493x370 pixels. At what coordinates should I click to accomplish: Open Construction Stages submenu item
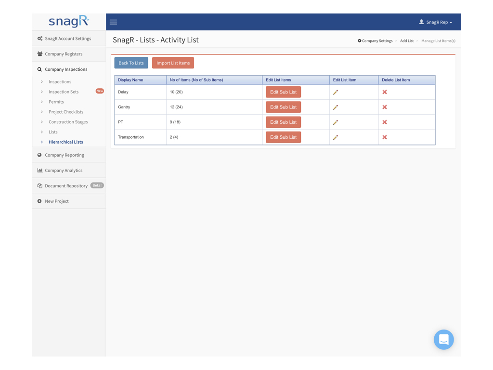pos(68,122)
